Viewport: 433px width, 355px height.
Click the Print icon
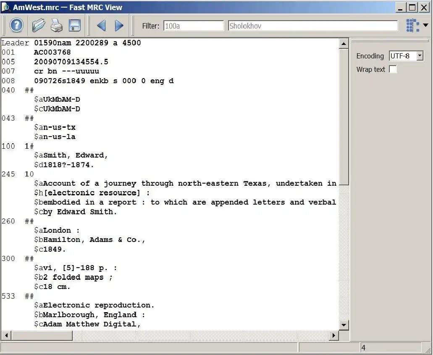(57, 25)
